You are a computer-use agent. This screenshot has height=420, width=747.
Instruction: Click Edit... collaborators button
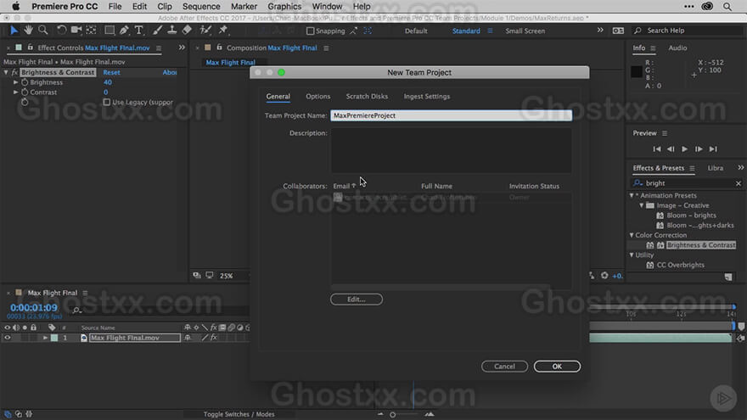pyautogui.click(x=357, y=299)
